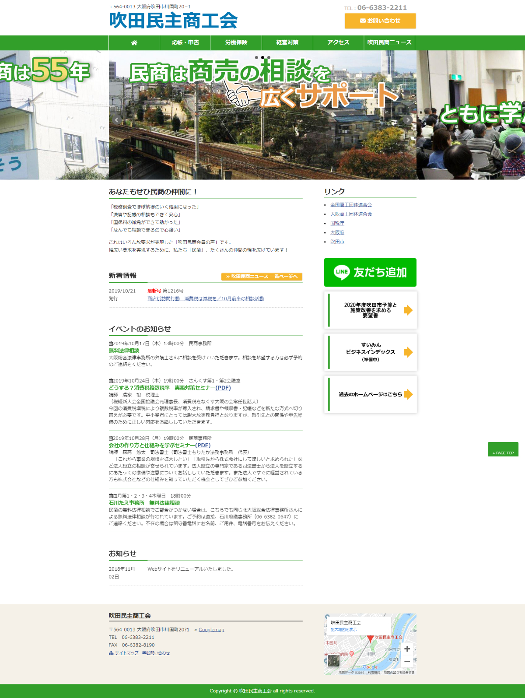The height and width of the screenshot is (698, 525).
Task: Select the first carousel indicator dot
Action: click(x=256, y=57)
